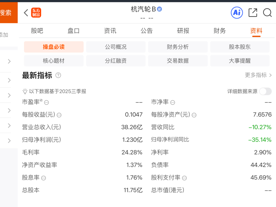Open the search magnifier icon

click(x=267, y=13)
